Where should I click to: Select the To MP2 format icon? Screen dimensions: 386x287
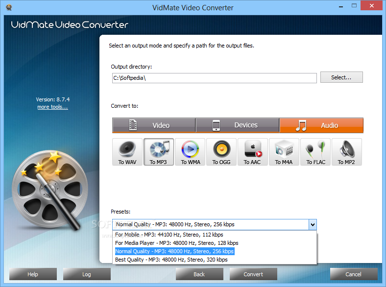point(347,152)
